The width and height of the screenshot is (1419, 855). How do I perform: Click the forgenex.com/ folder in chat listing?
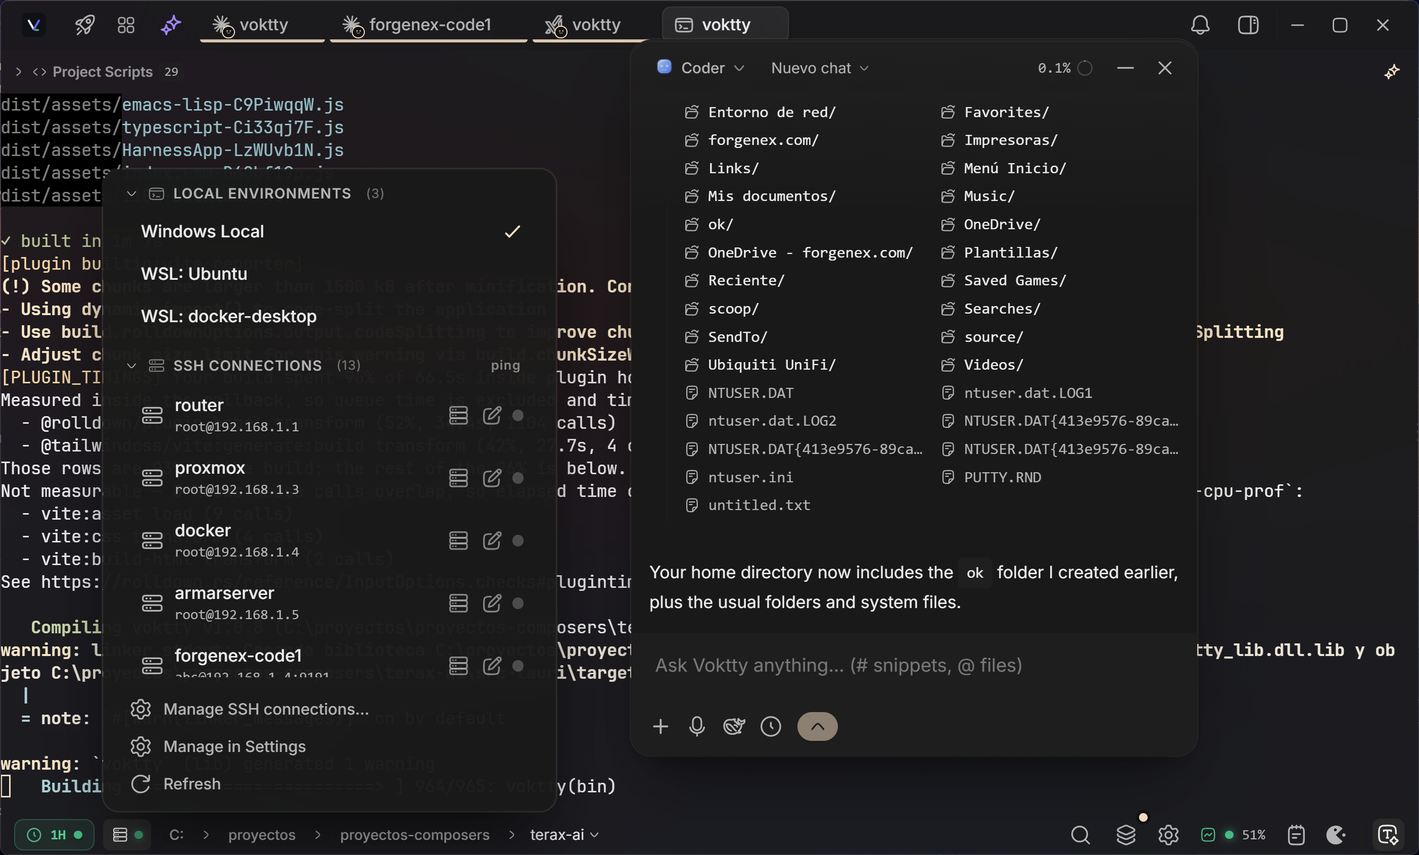(x=763, y=140)
